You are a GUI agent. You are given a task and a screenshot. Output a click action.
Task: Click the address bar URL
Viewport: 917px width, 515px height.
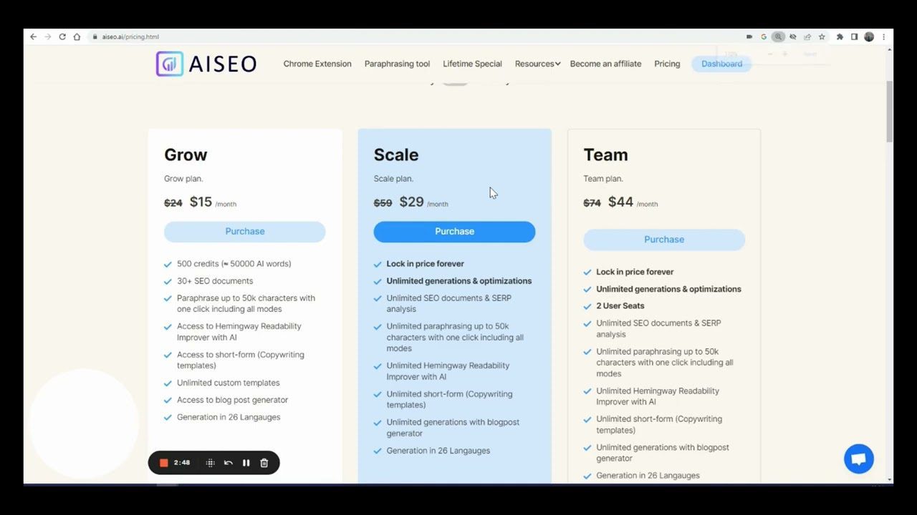pyautogui.click(x=130, y=37)
